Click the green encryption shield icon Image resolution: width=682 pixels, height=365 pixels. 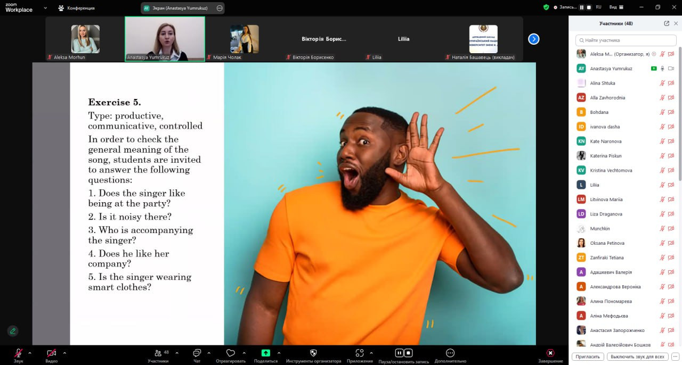[x=546, y=7]
